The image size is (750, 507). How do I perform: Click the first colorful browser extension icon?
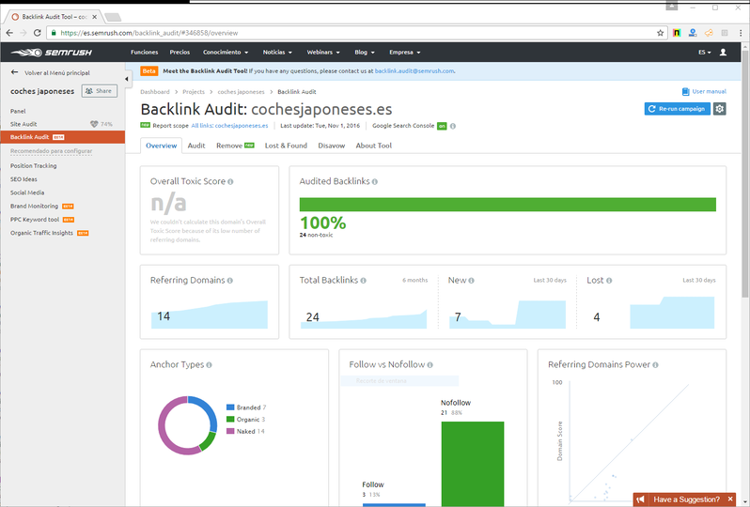[x=677, y=33]
